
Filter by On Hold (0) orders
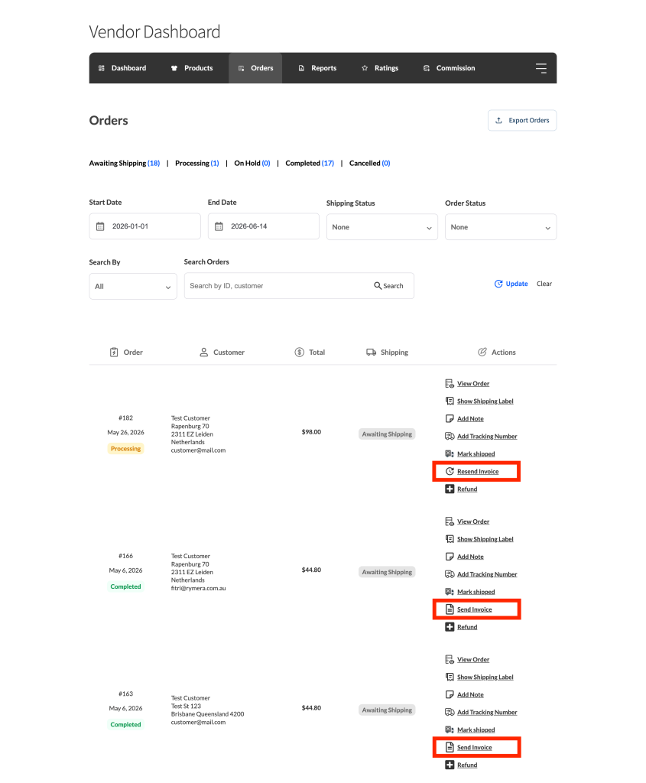(252, 164)
